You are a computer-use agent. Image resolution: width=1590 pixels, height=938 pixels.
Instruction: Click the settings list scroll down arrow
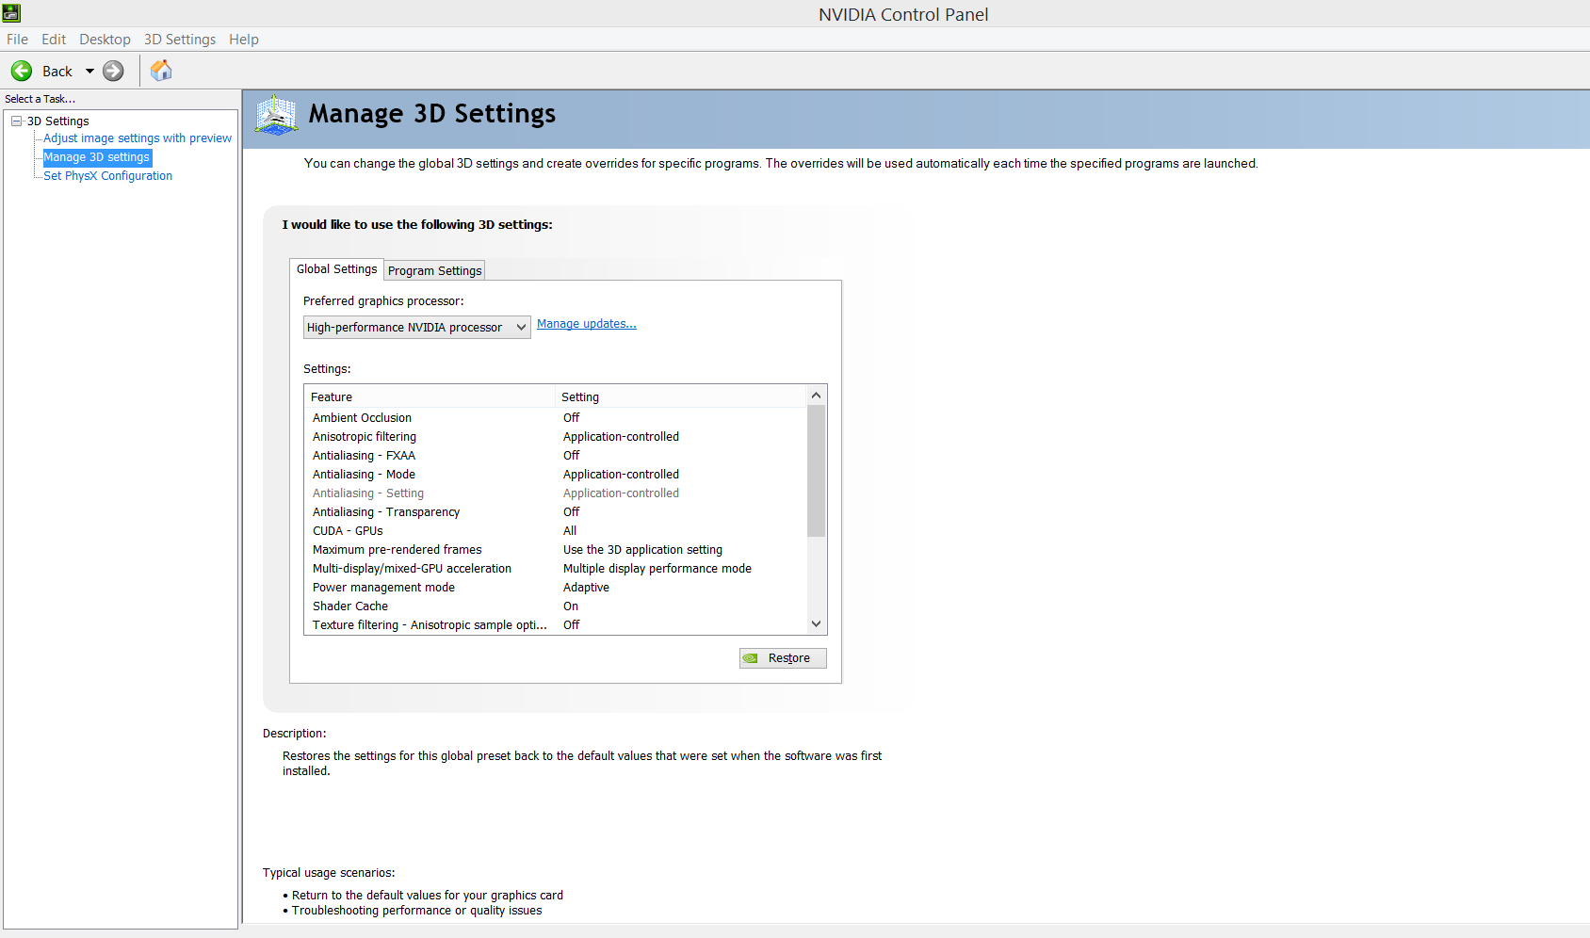tap(817, 623)
